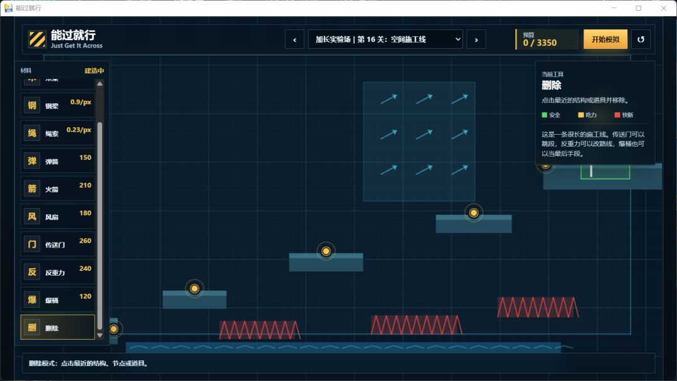Select the 风扇 fan tool

coord(58,216)
